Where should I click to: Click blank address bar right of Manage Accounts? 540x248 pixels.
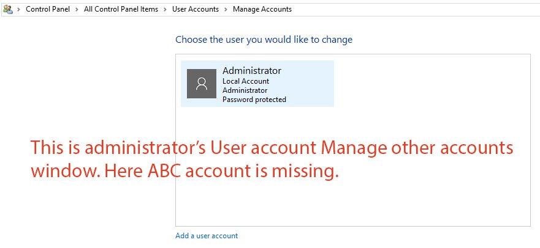417,9
